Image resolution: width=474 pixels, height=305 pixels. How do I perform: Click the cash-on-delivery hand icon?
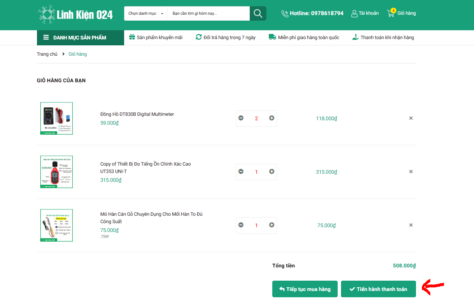(x=355, y=37)
